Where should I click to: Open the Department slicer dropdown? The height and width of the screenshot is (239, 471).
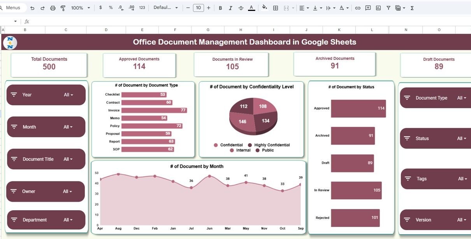pyautogui.click(x=68, y=220)
